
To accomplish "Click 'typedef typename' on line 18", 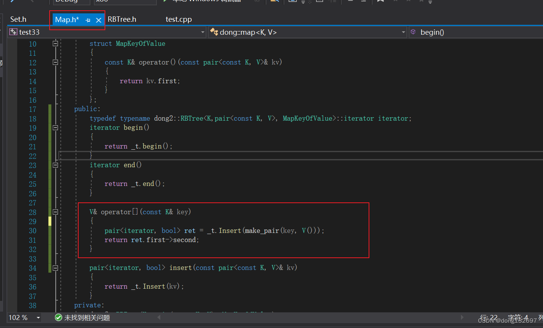I will pos(120,118).
